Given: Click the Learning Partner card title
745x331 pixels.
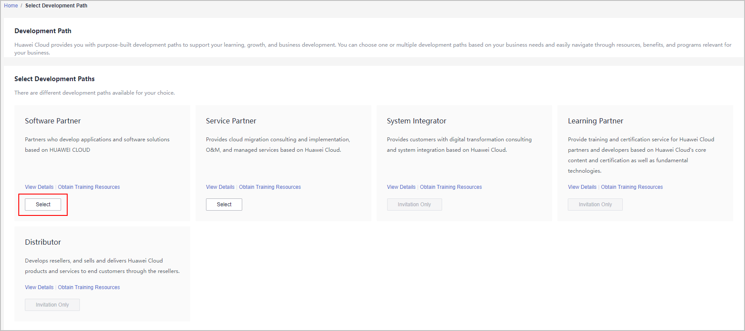Looking at the screenshot, I should pyautogui.click(x=595, y=121).
